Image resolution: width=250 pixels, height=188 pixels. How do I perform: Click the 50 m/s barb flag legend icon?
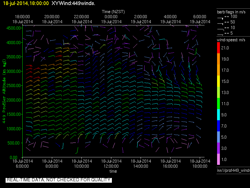pyautogui.click(x=220, y=24)
